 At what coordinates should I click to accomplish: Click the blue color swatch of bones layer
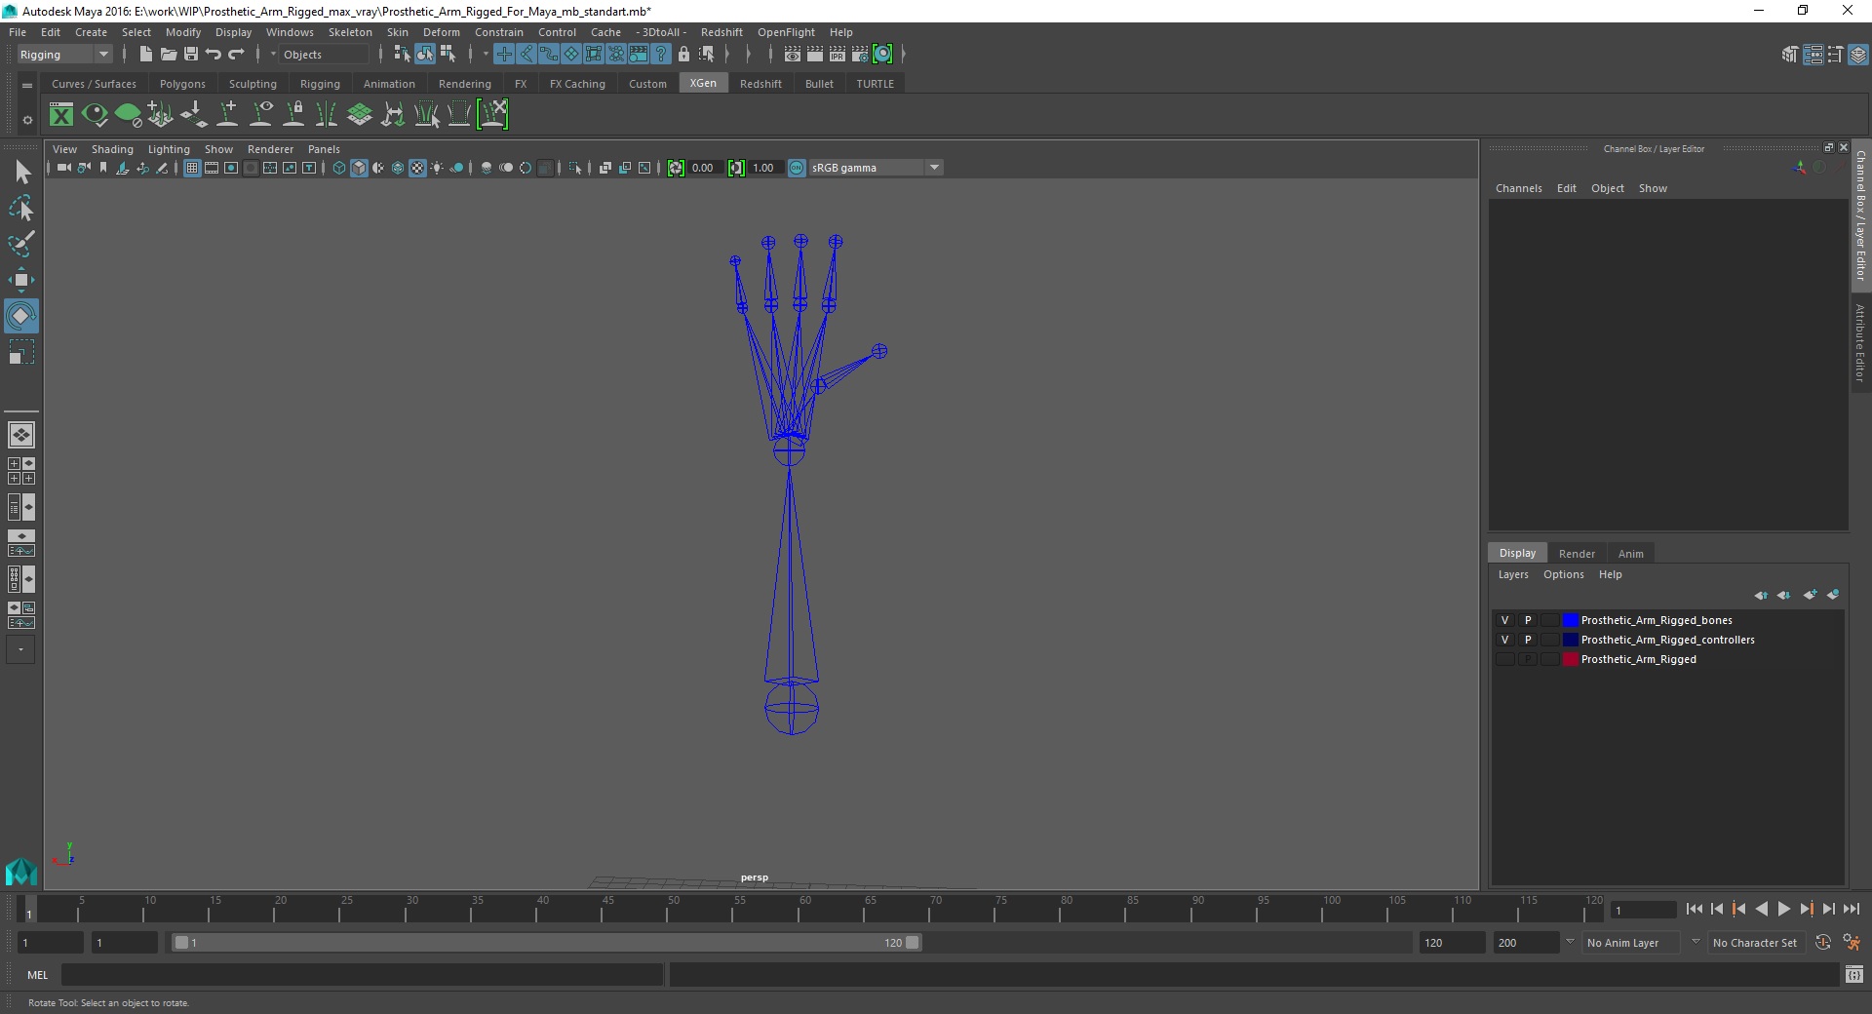click(1570, 620)
